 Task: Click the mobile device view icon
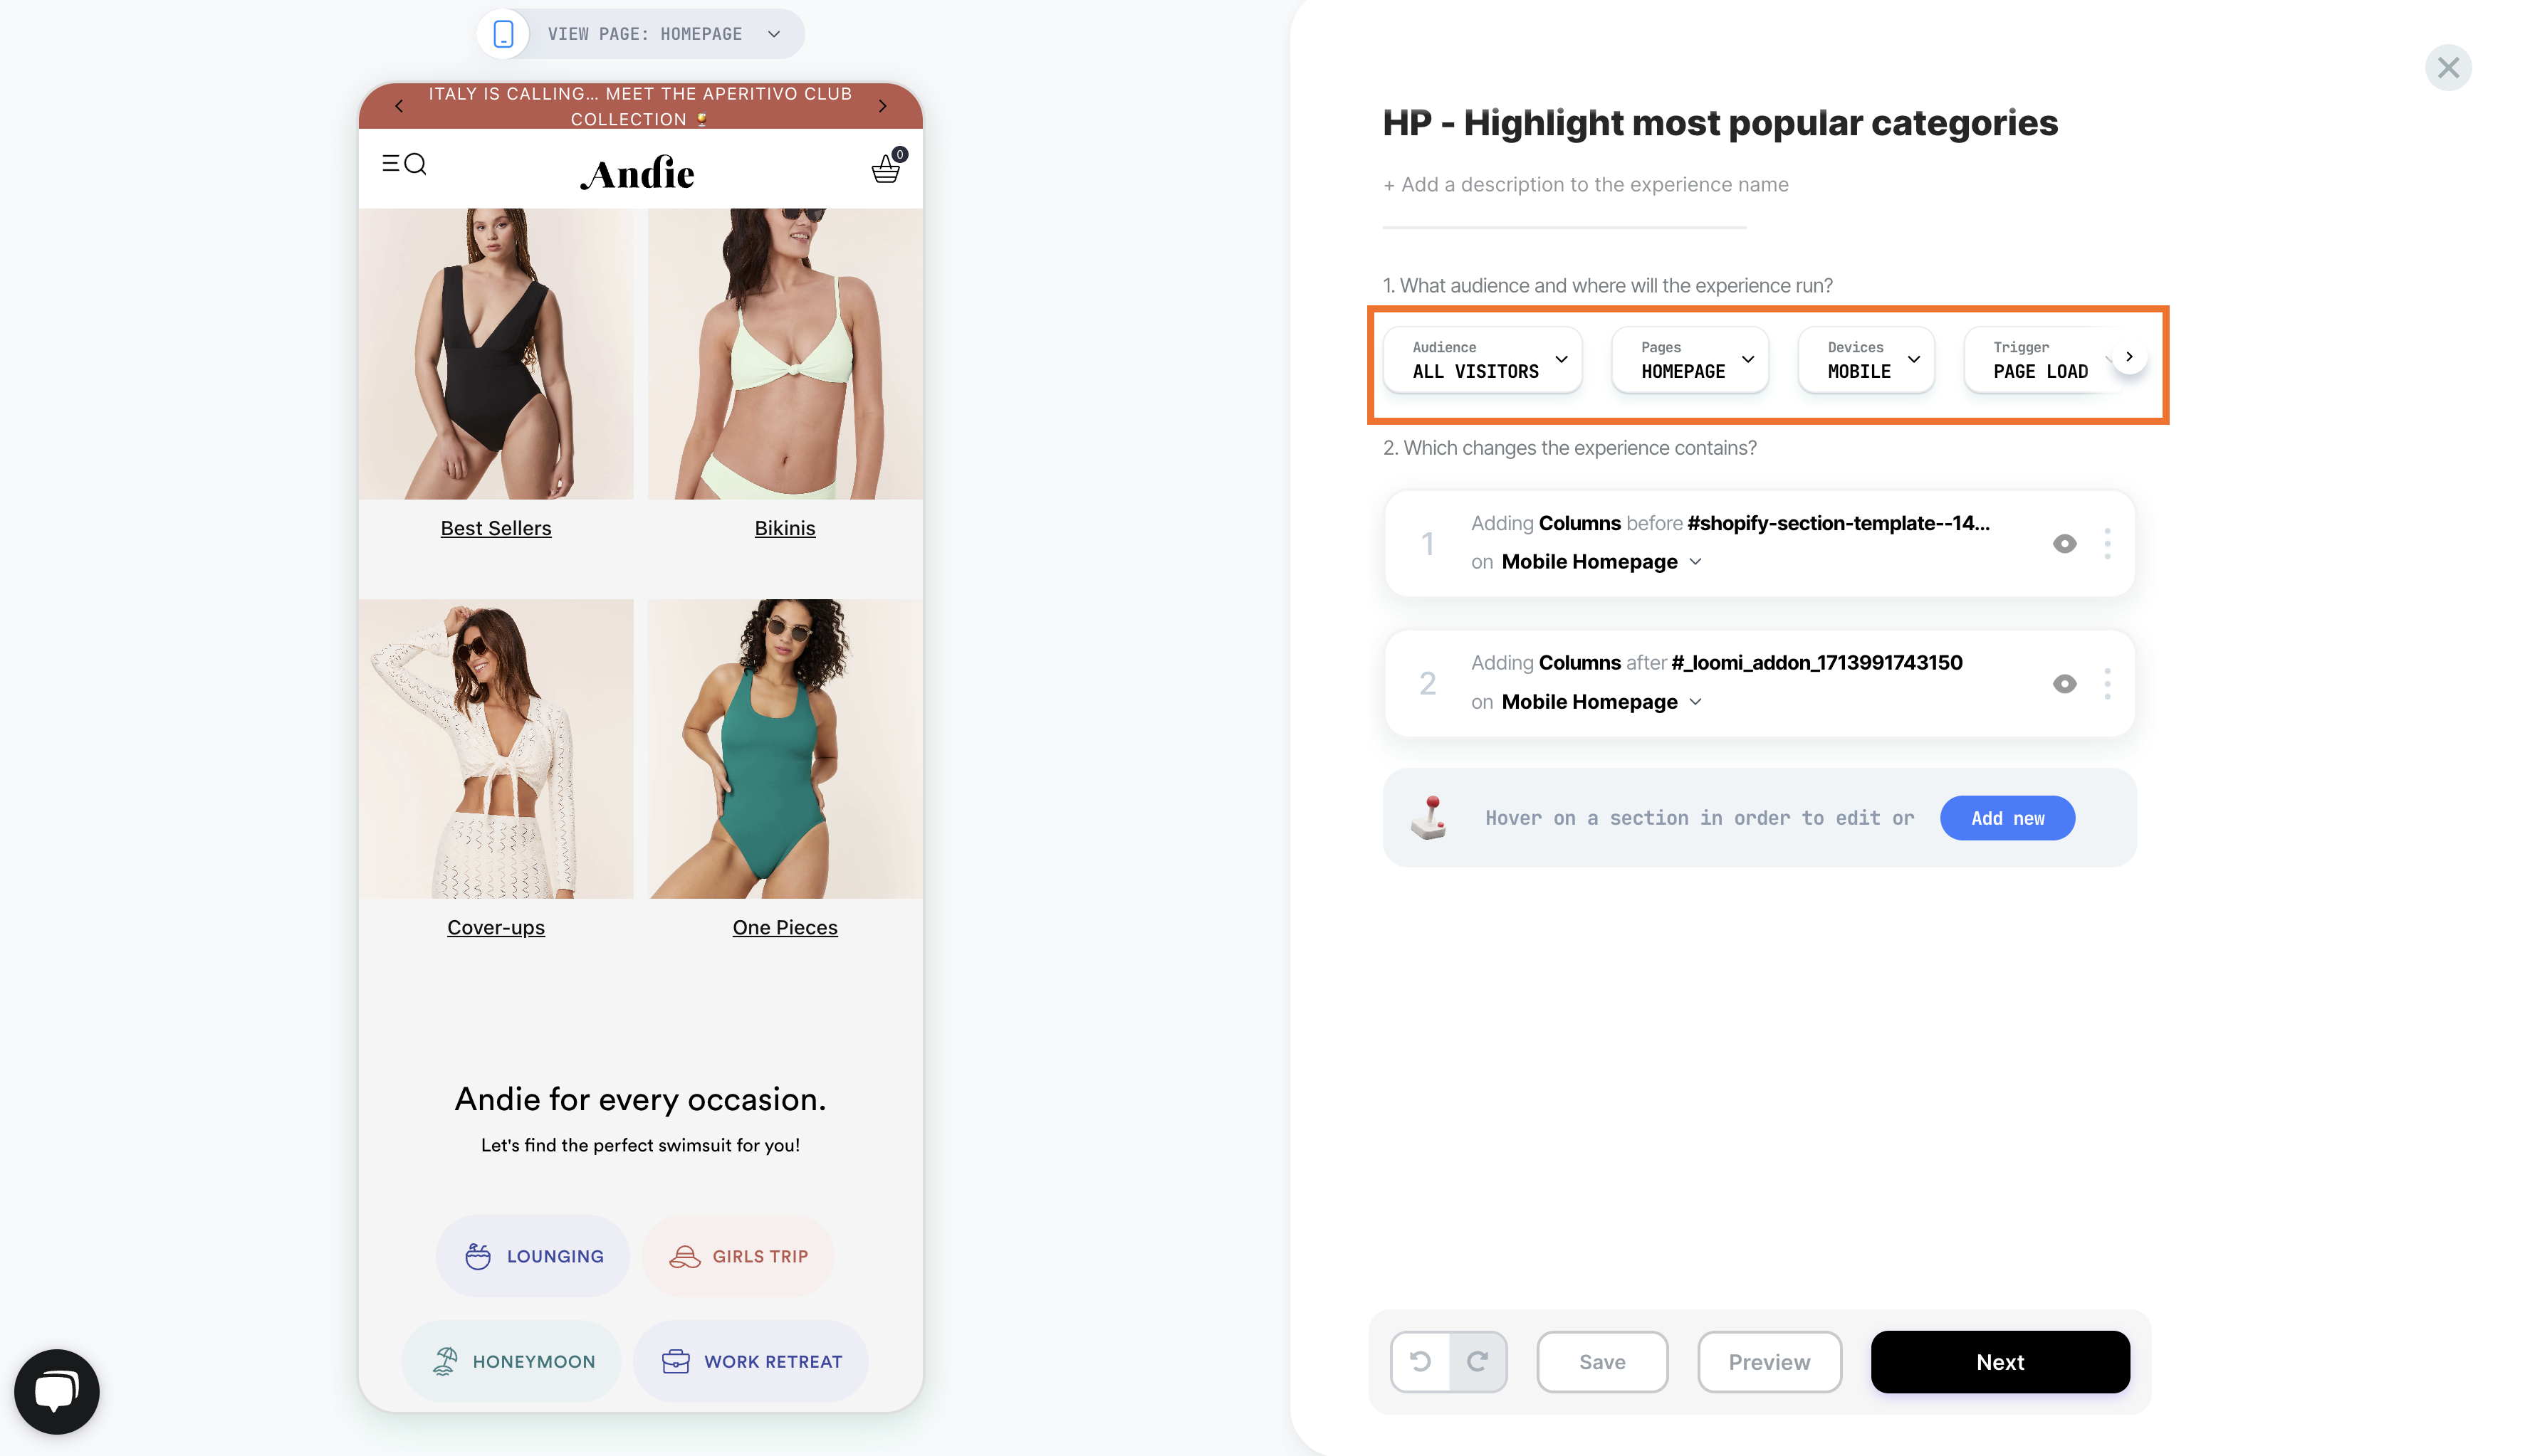(x=503, y=34)
